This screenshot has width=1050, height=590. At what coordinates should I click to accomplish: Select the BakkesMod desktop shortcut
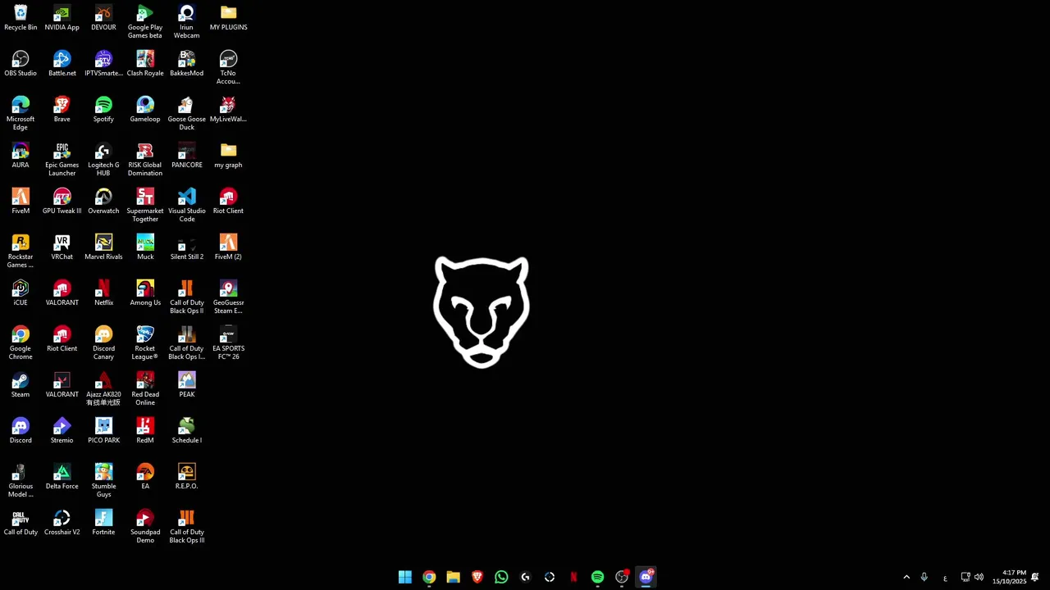pos(187,64)
